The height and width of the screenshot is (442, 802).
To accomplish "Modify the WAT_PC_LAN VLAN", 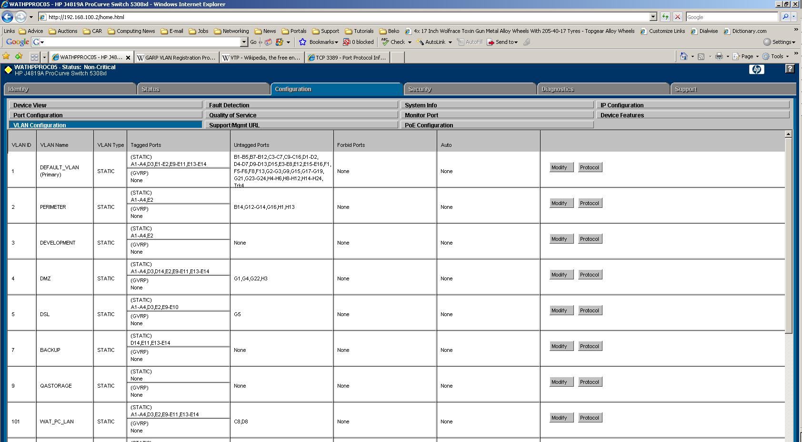I will click(x=561, y=418).
